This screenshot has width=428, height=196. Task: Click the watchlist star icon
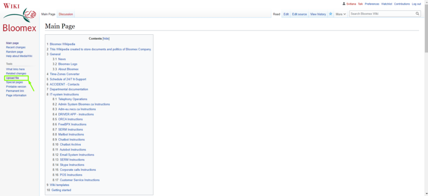[331, 14]
